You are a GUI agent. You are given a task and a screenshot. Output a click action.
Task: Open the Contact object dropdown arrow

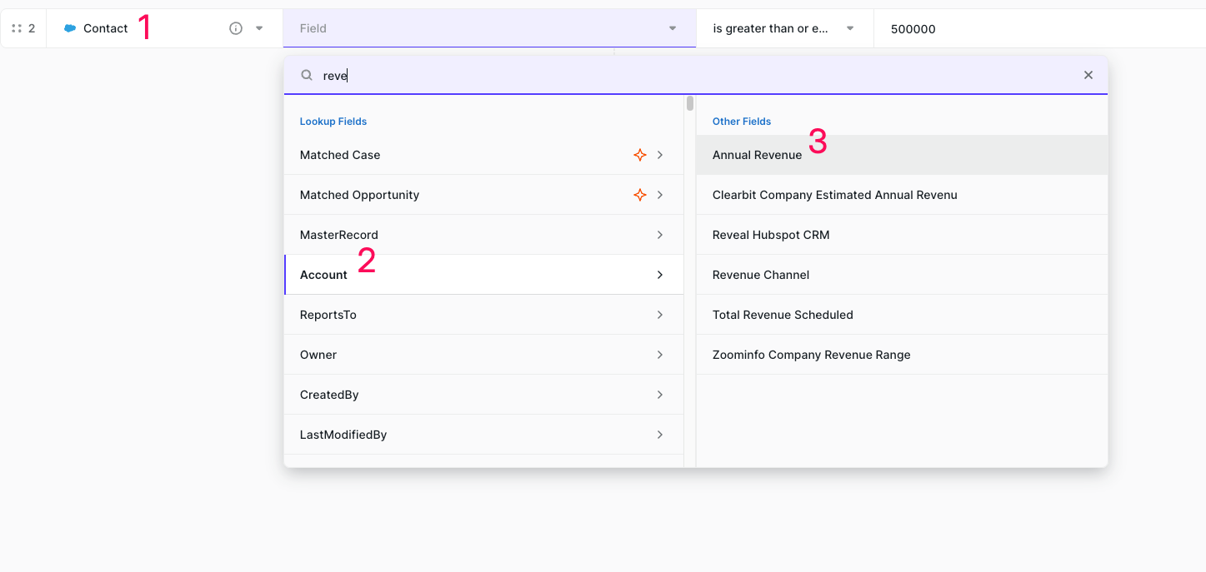click(x=259, y=28)
